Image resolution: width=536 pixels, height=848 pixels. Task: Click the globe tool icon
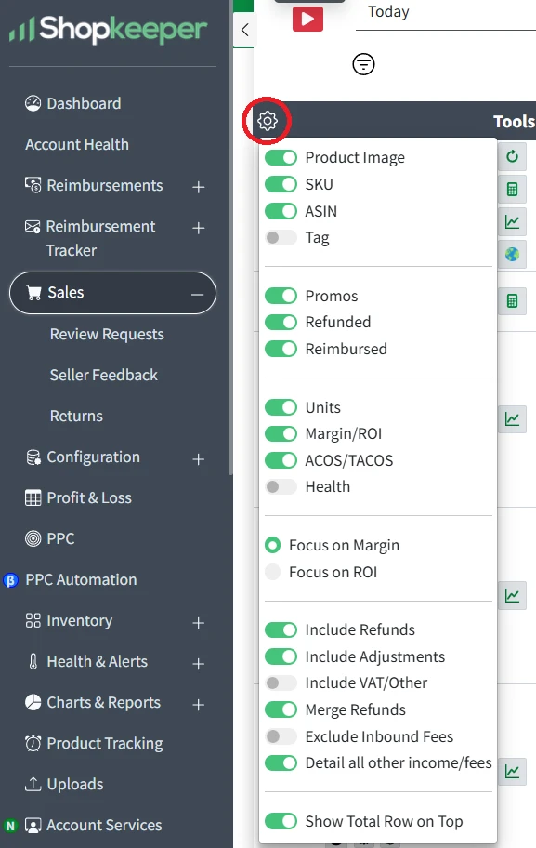512,254
